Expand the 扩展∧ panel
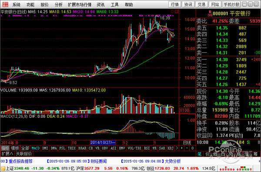 7,154
